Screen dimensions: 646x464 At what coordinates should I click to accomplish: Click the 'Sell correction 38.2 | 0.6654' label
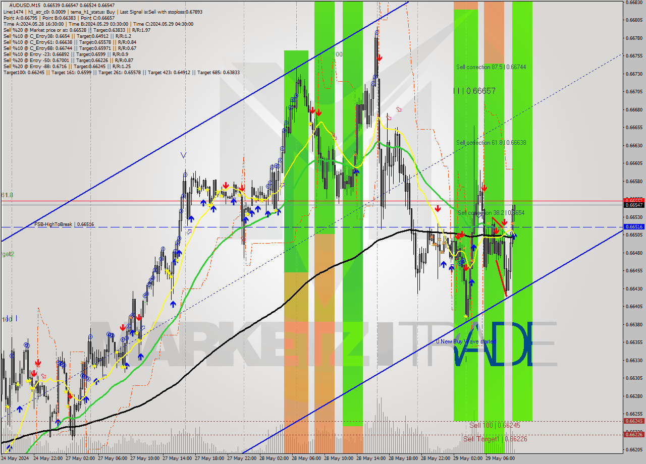coord(491,213)
